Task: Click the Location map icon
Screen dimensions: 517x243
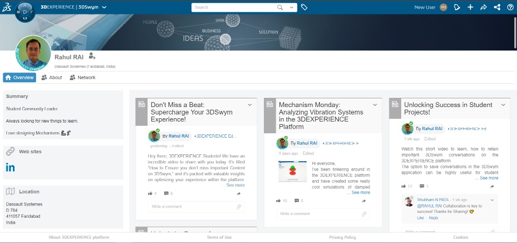Action: tap(11, 191)
